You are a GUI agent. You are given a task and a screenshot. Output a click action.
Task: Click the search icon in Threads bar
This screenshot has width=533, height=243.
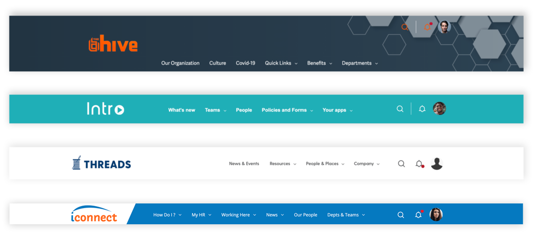coord(401,164)
